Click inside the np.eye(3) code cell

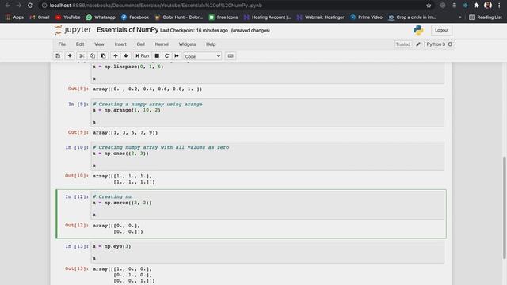[268, 252]
